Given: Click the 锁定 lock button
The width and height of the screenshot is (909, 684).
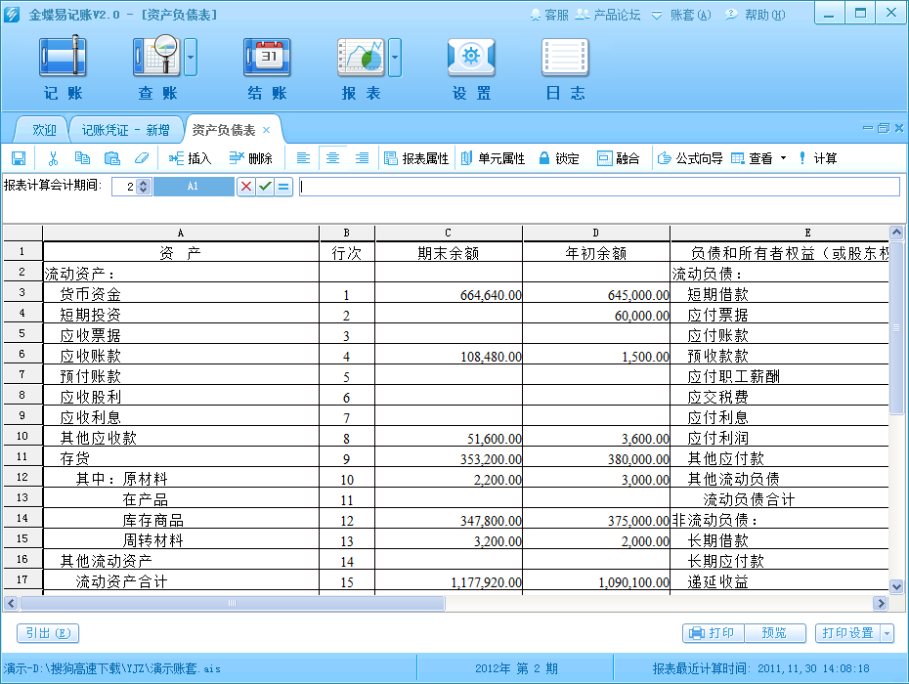Looking at the screenshot, I should click(559, 158).
